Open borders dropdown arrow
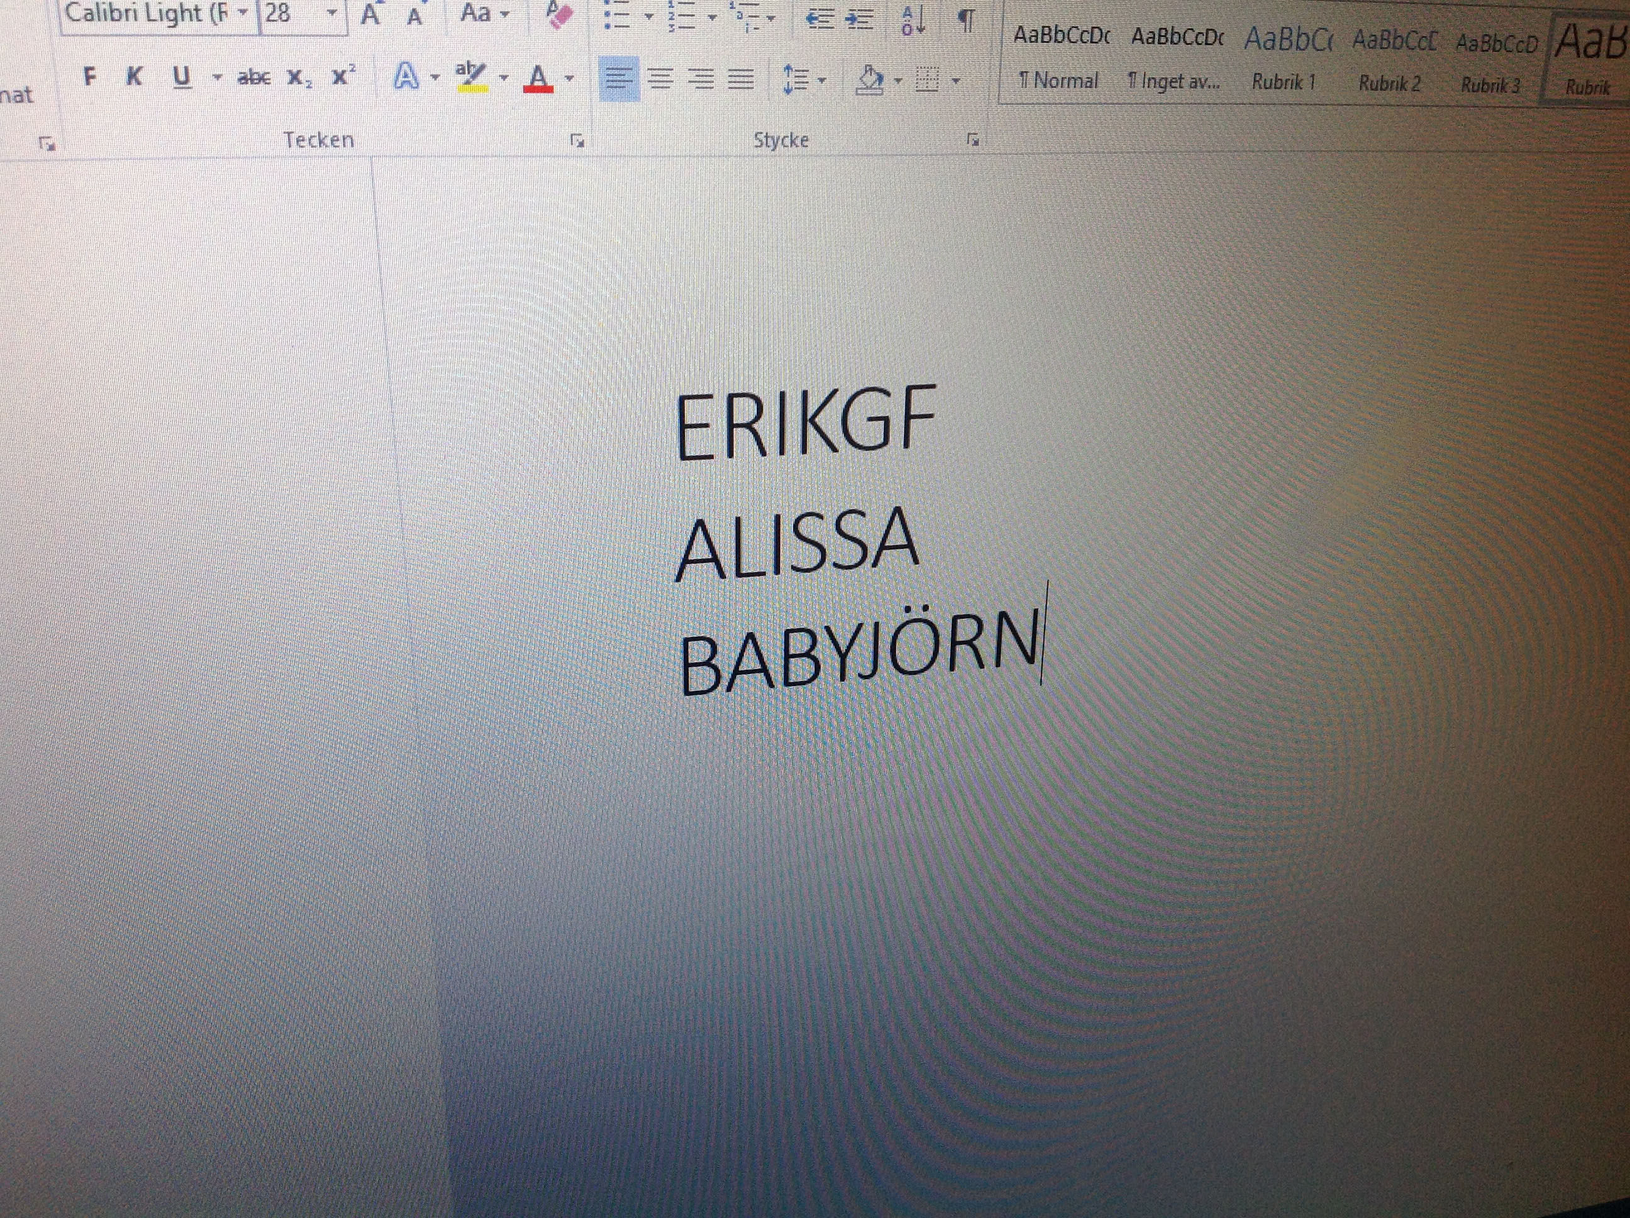This screenshot has height=1218, width=1630. [x=956, y=81]
